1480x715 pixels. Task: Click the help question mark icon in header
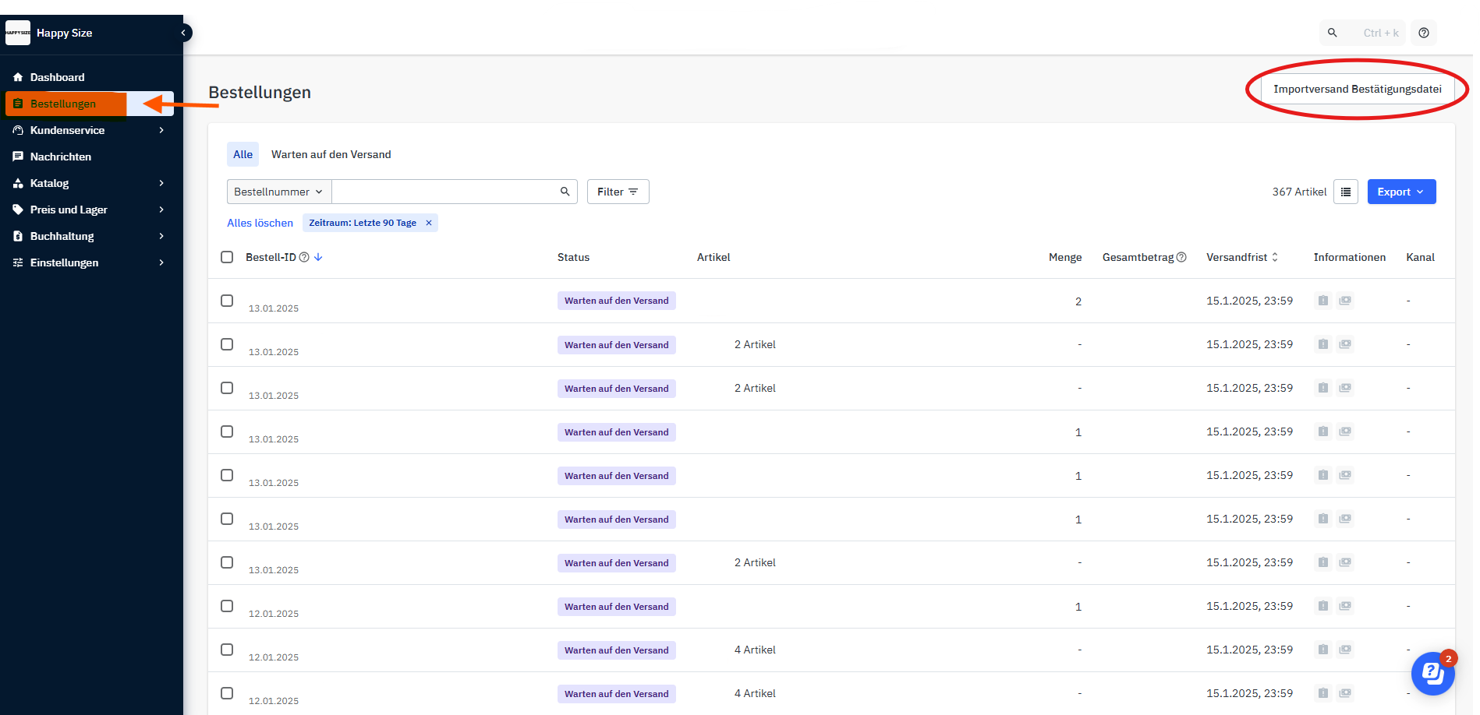(x=1423, y=33)
